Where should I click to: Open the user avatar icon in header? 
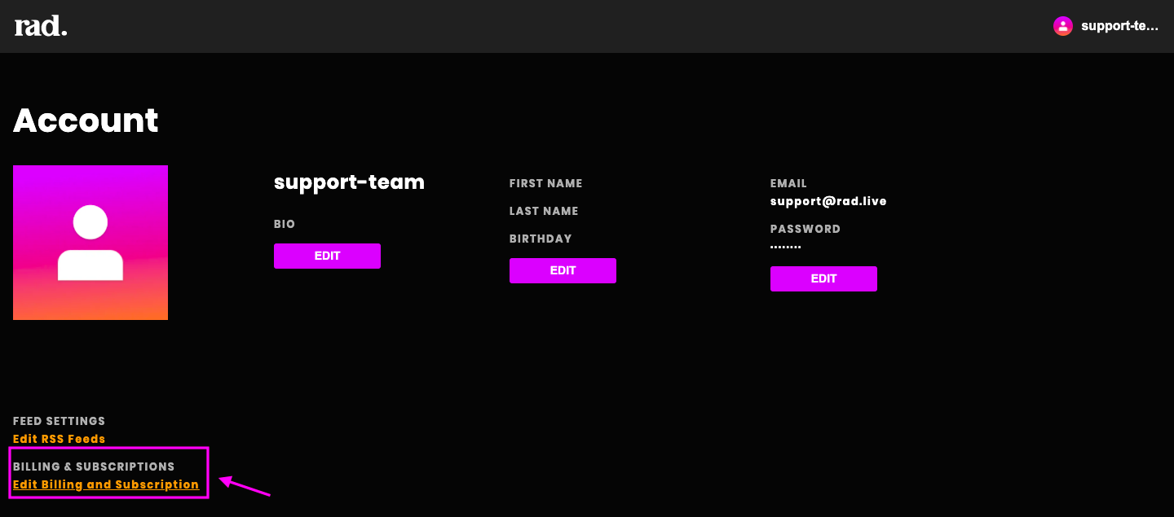point(1063,26)
